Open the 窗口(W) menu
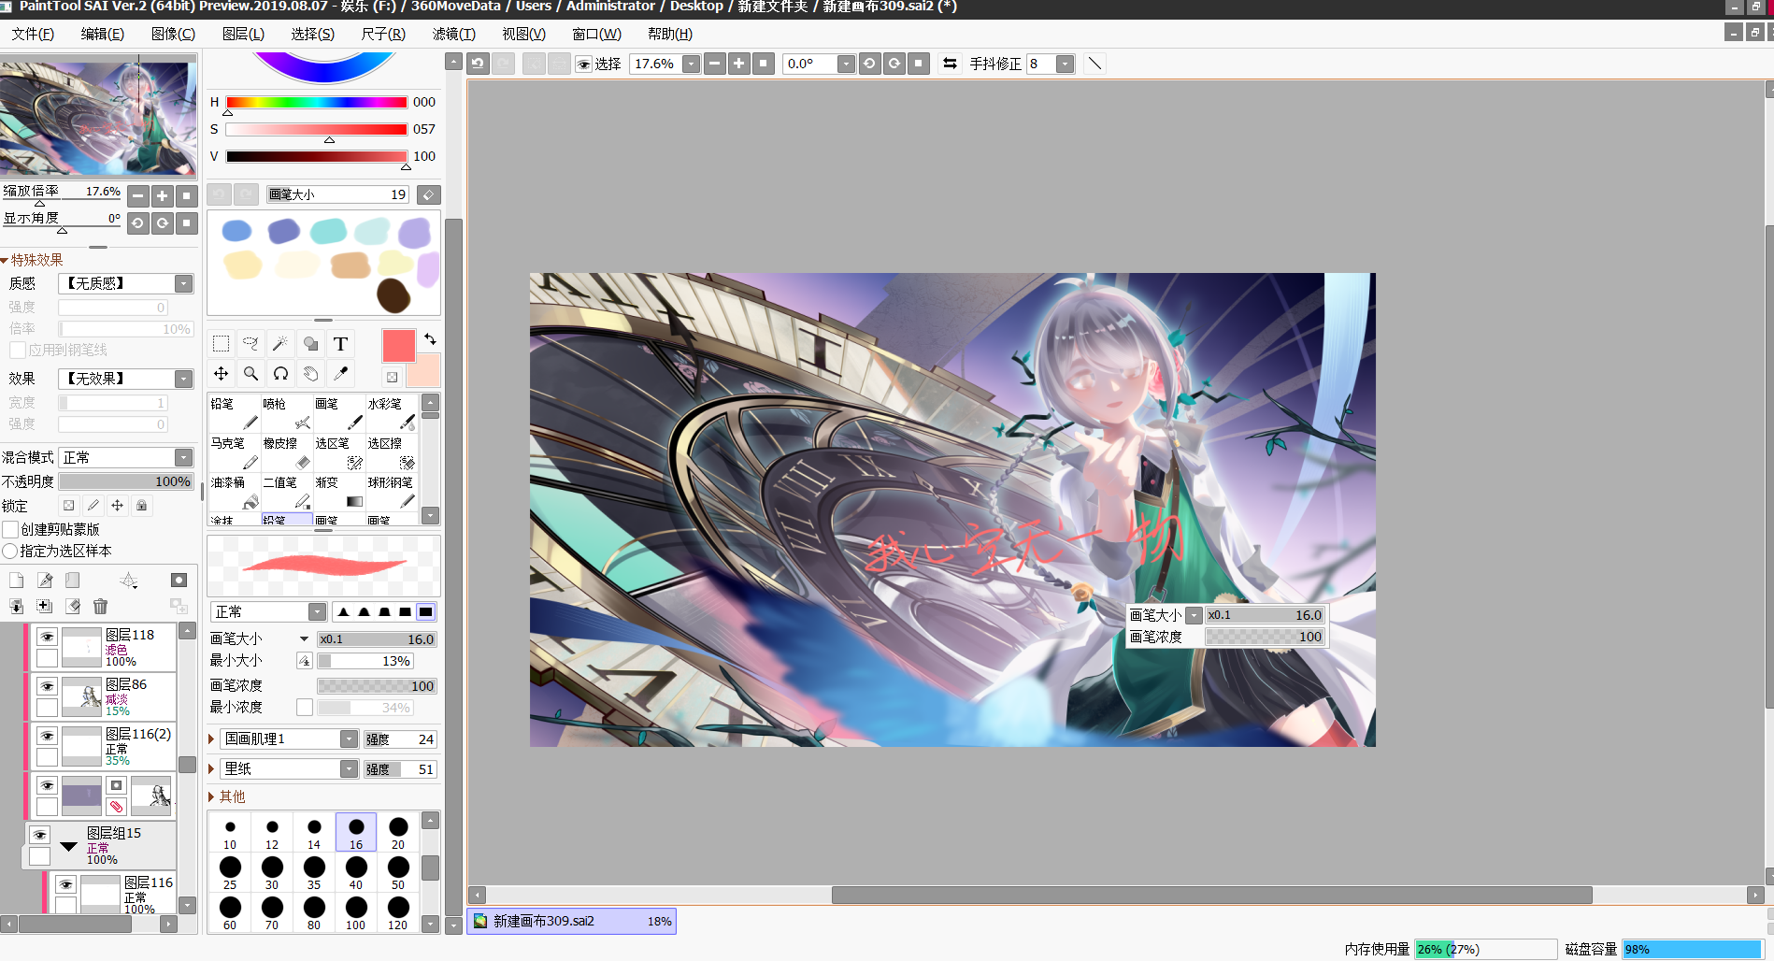Screen dimensions: 1774x961 click(596, 34)
